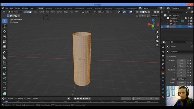Open the Playback dropdown

coord(12,98)
